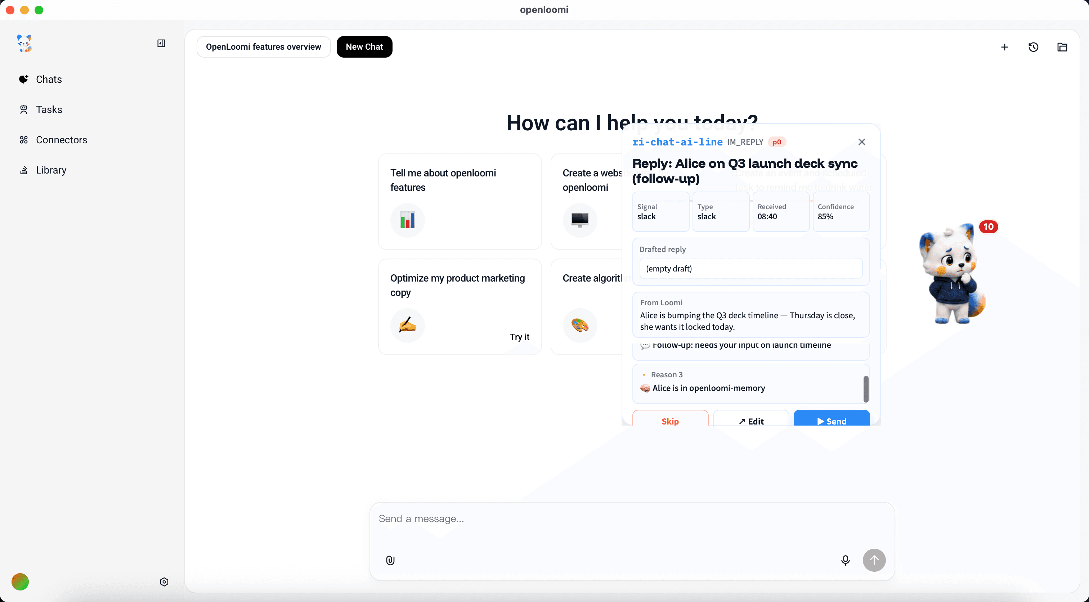This screenshot has height=602, width=1089.
Task: Open the files folder icon
Action: click(x=1062, y=47)
